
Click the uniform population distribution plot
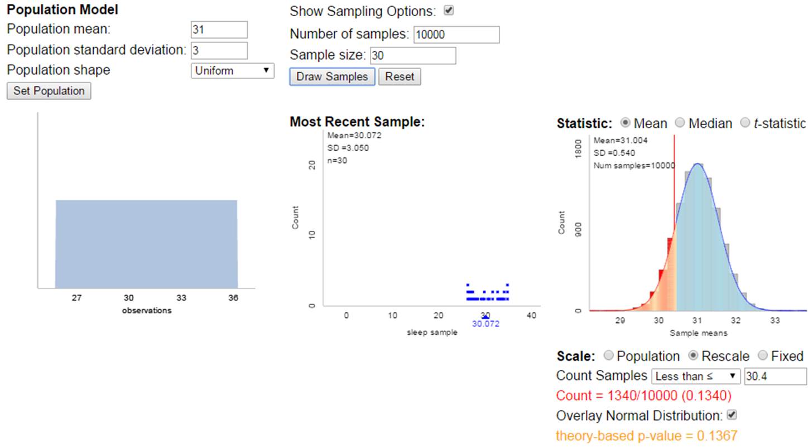click(x=146, y=244)
